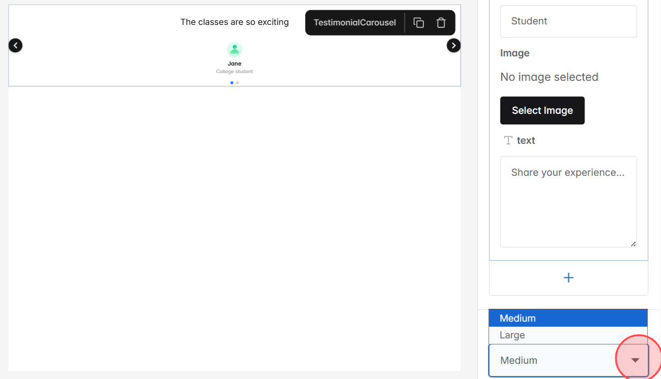
Task: Delete the TestimonialCarousel component
Action: pyautogui.click(x=441, y=22)
